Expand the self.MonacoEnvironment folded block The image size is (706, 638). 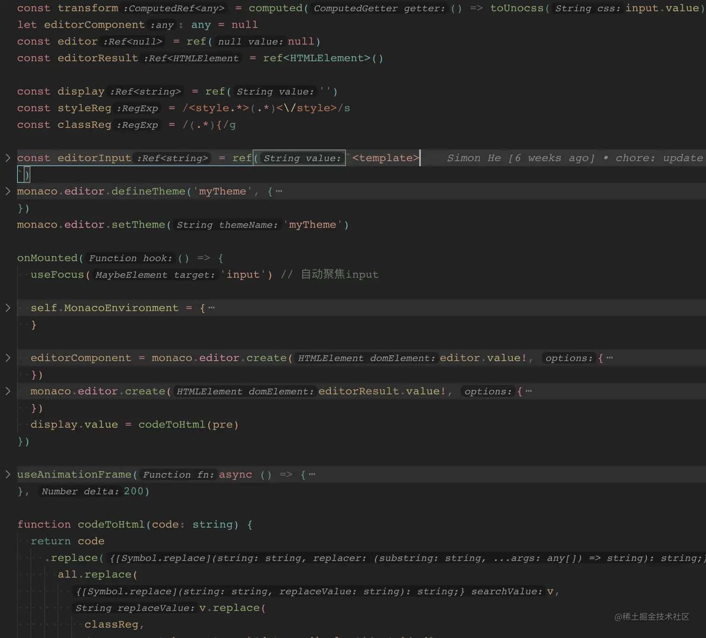coord(7,308)
